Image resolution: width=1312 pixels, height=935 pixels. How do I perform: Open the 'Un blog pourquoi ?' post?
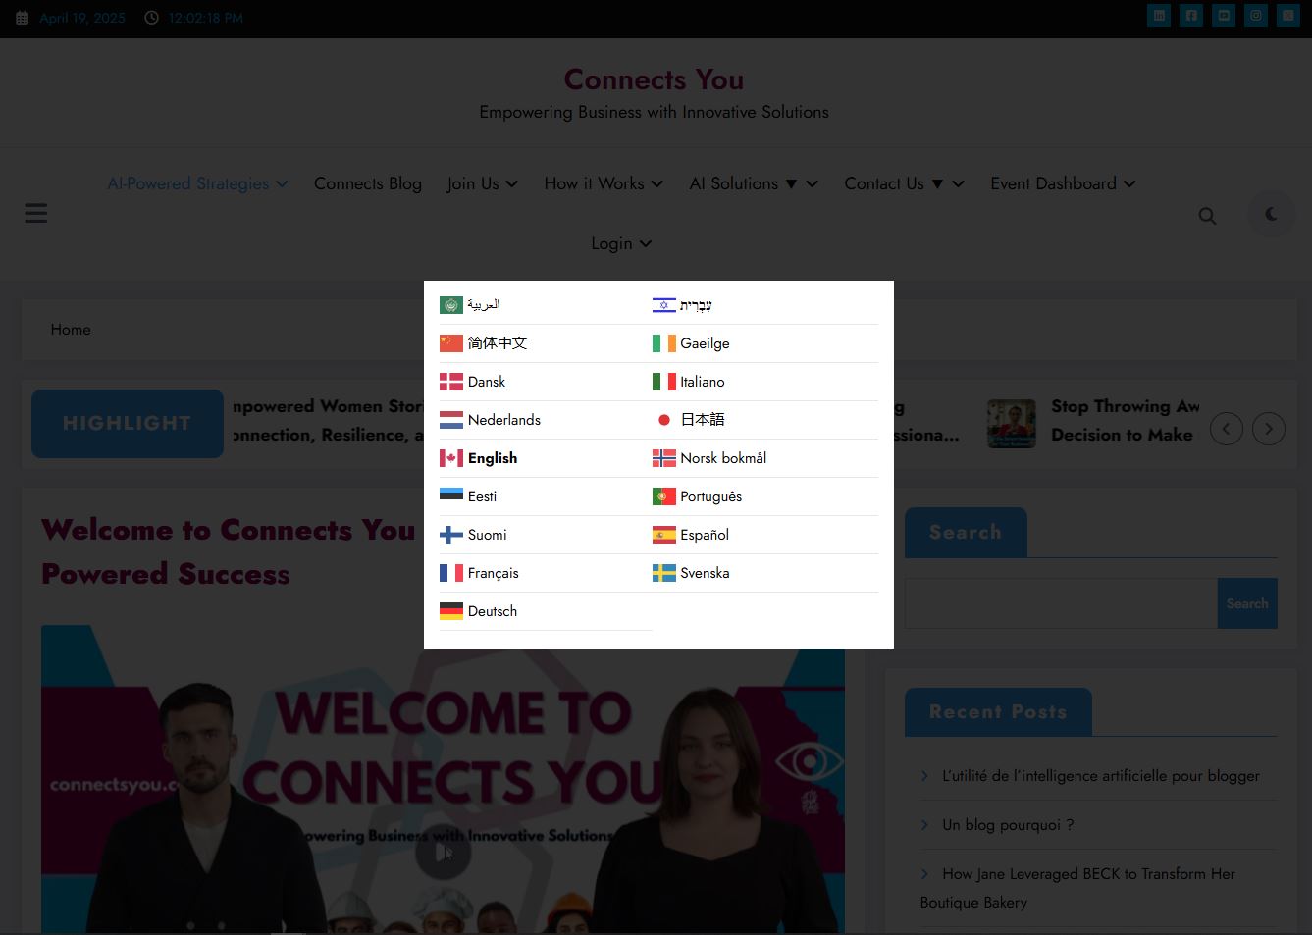(x=1008, y=825)
